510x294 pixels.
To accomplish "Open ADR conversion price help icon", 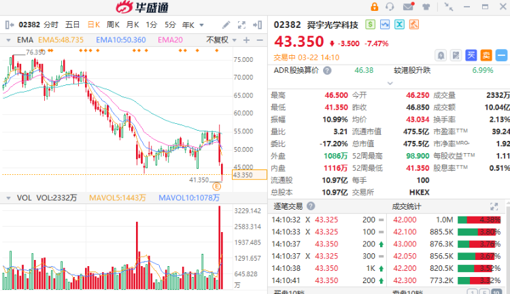I will [327, 70].
